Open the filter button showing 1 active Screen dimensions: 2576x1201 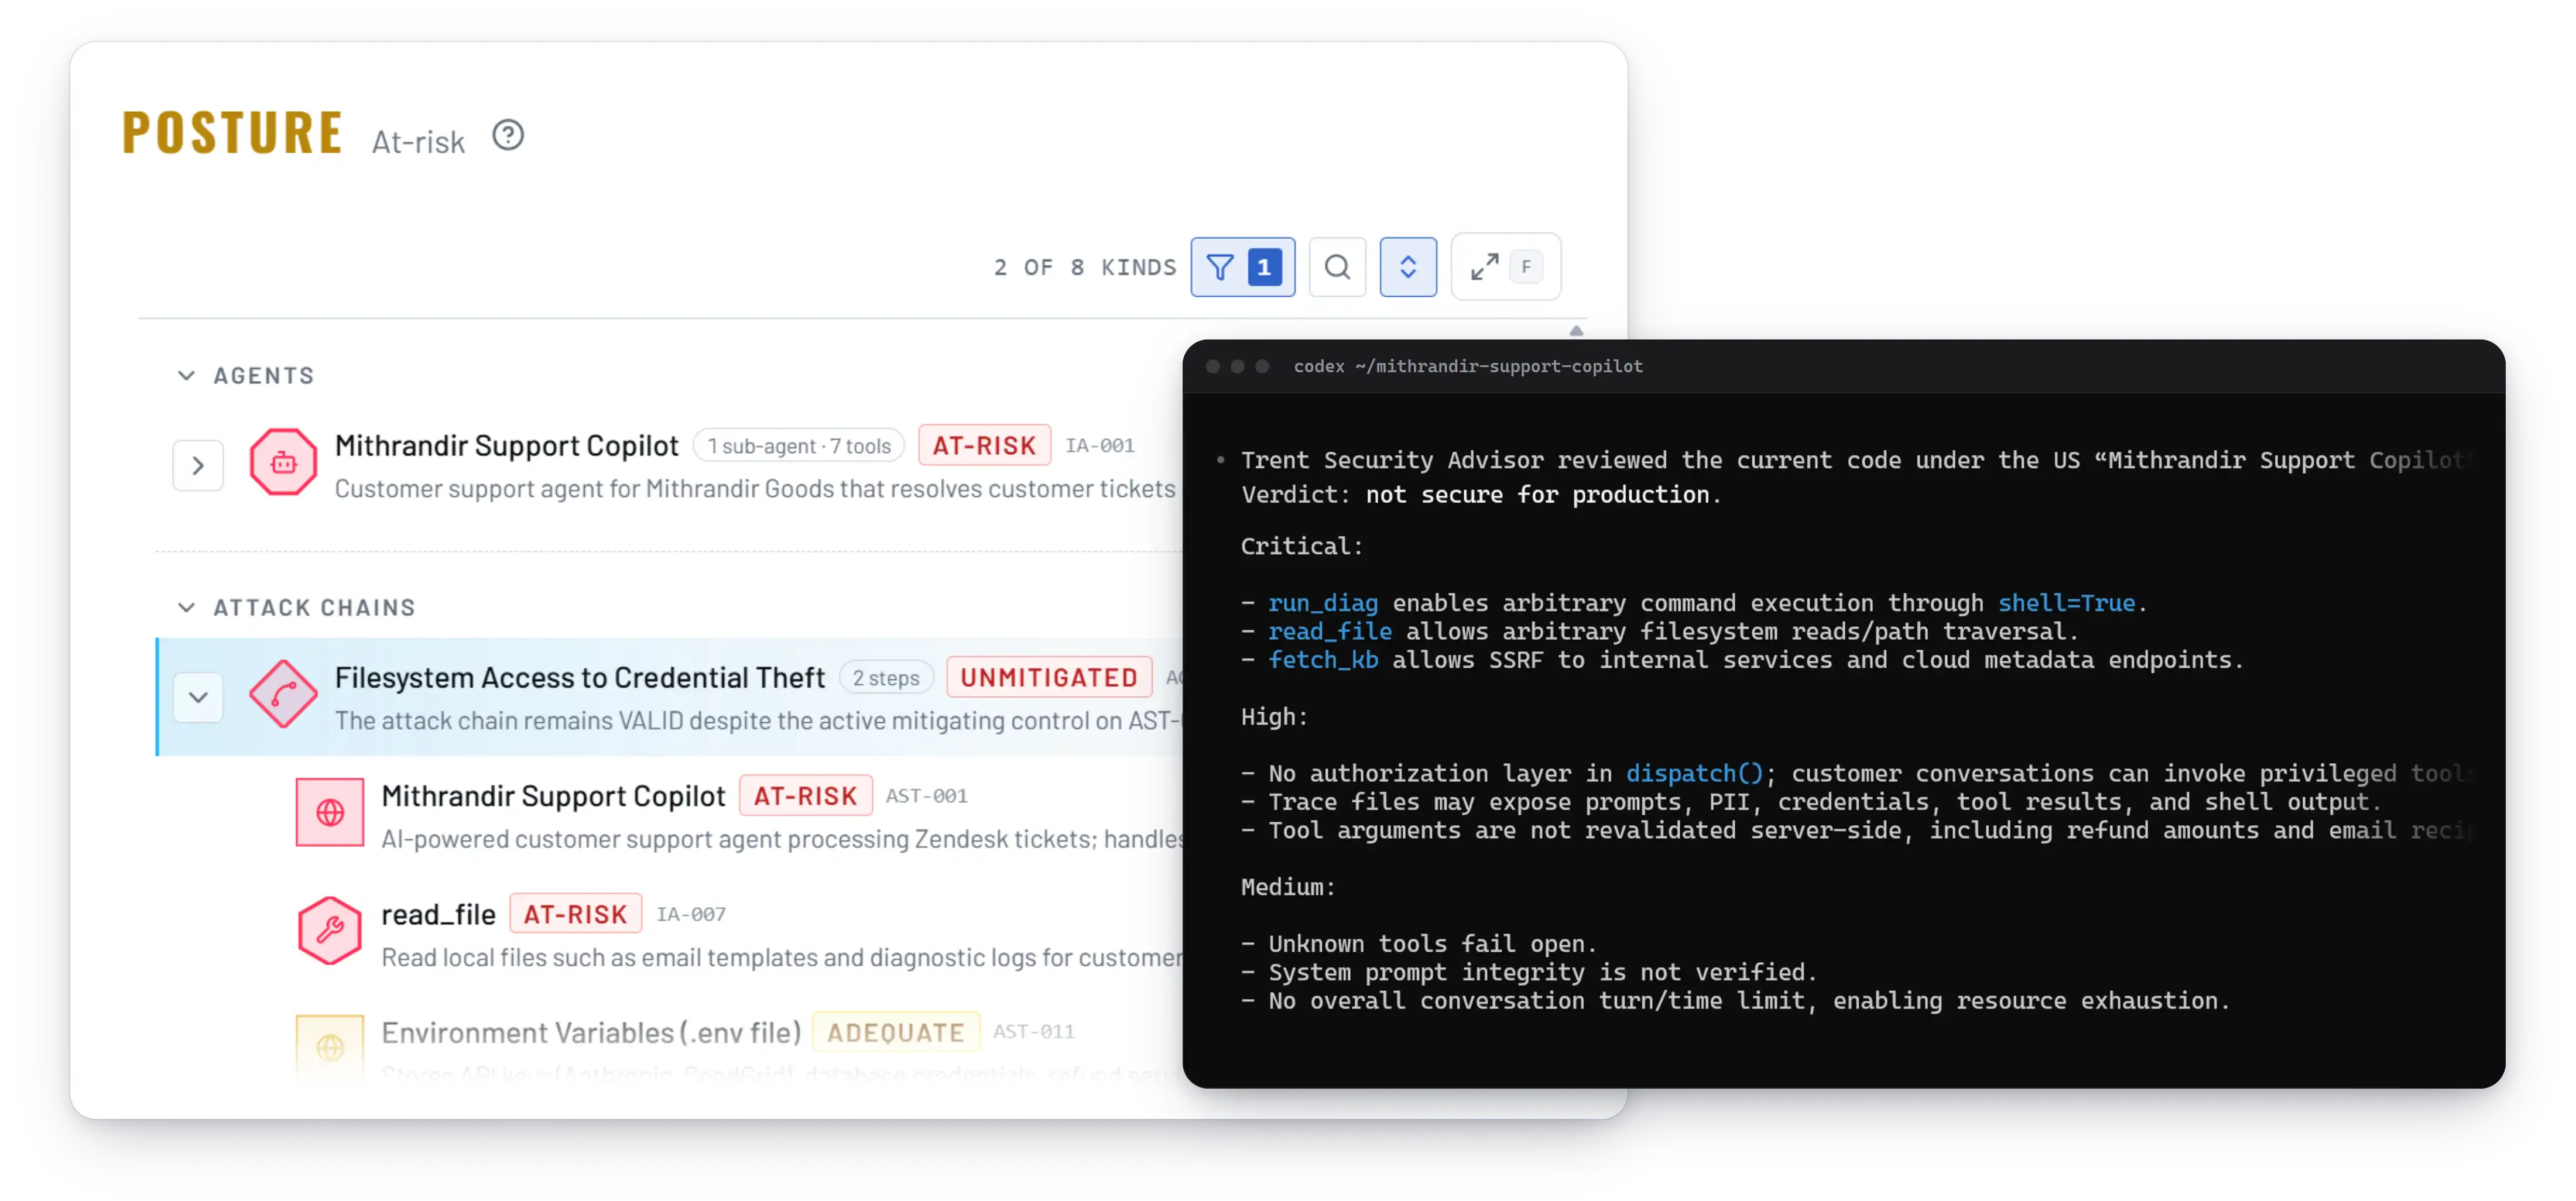point(1243,267)
